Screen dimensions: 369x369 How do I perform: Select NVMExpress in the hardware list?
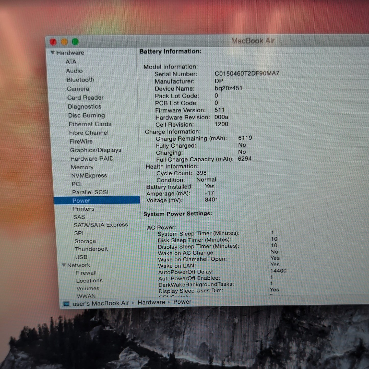point(89,176)
